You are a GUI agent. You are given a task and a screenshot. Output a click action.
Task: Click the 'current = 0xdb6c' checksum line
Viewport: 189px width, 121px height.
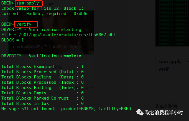click(45, 14)
